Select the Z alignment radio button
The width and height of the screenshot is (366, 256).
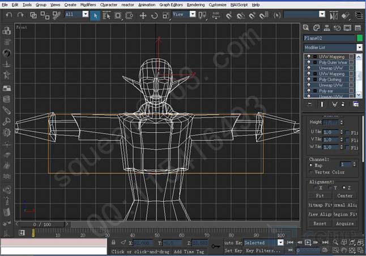(344, 188)
